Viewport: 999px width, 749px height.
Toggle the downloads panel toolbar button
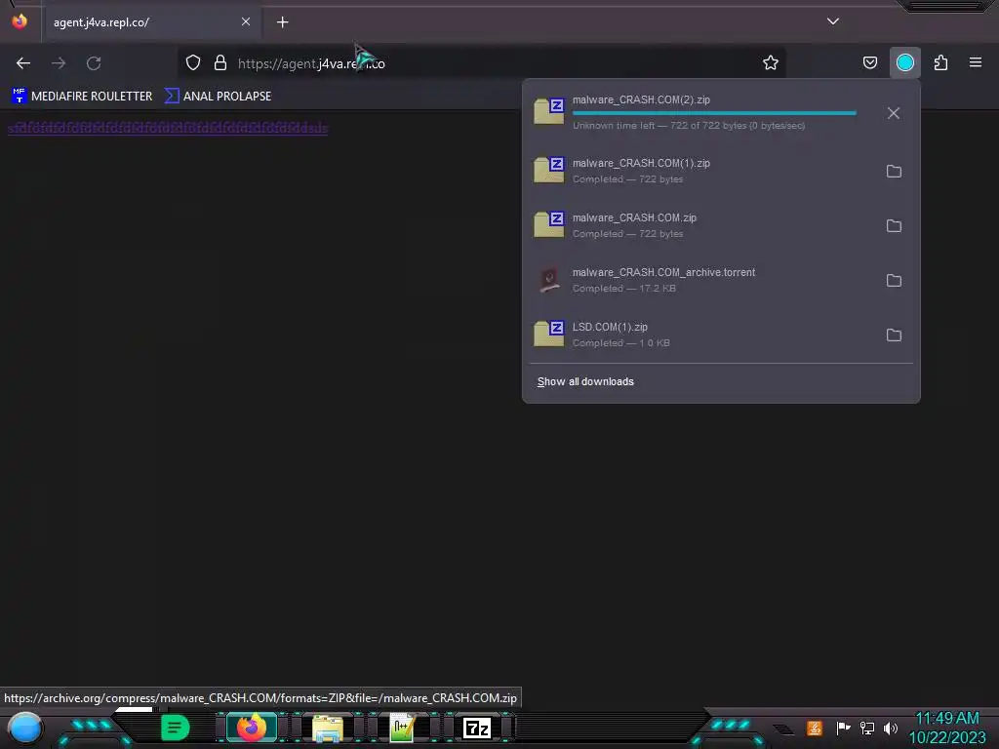[x=904, y=62]
